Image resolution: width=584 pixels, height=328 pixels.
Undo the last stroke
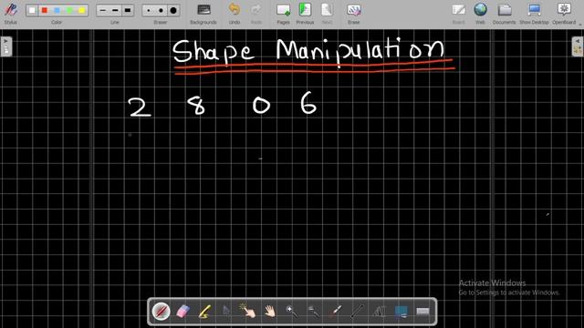(235, 13)
